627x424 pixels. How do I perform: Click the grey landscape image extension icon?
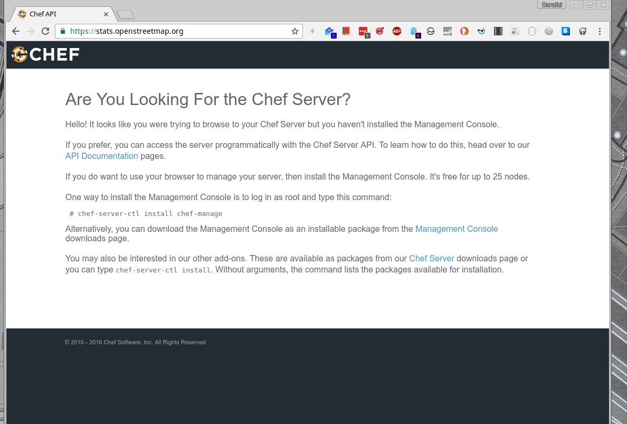[x=448, y=31]
